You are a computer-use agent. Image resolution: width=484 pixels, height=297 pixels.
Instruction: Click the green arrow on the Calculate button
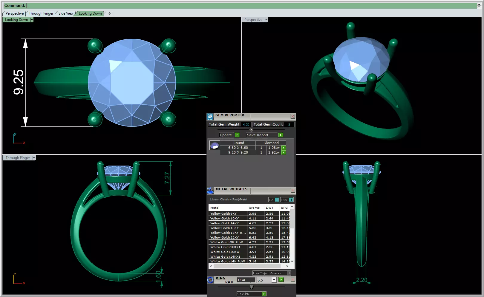coord(264,294)
